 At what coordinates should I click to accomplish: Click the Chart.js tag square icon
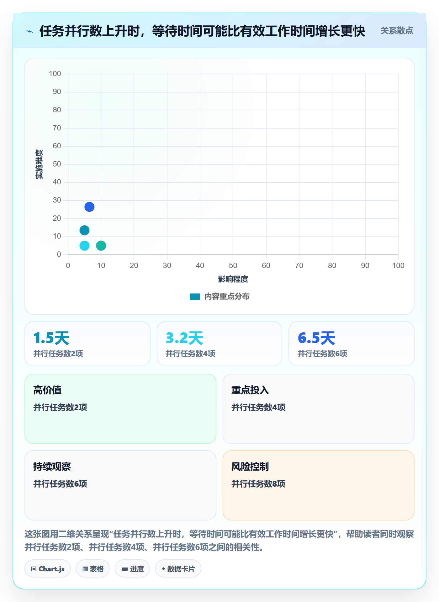point(34,569)
